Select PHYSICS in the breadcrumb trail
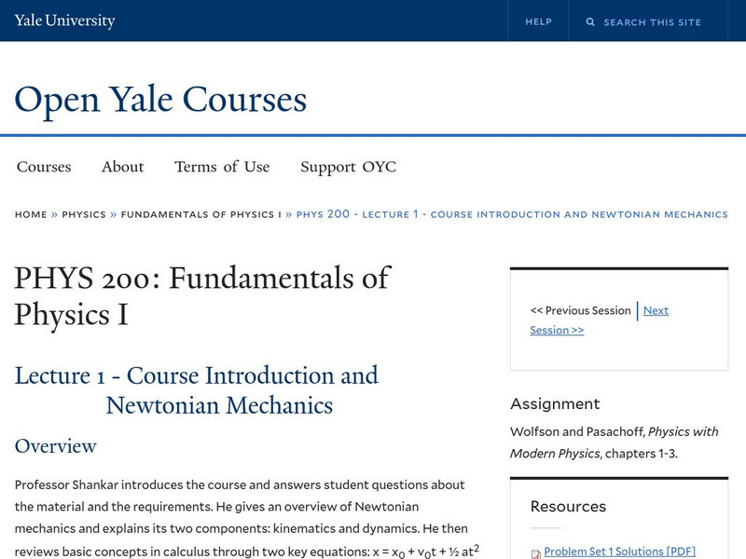Viewport: 746px width, 559px height. click(x=83, y=214)
